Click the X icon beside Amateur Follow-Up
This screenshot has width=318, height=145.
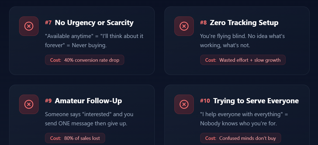[x=29, y=104]
